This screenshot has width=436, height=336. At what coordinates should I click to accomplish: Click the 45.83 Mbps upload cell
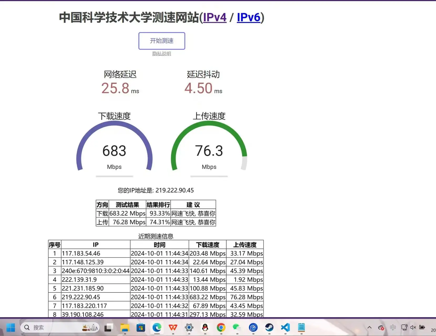pyautogui.click(x=245, y=288)
